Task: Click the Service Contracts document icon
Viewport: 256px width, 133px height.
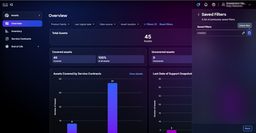Action: pos(7,39)
